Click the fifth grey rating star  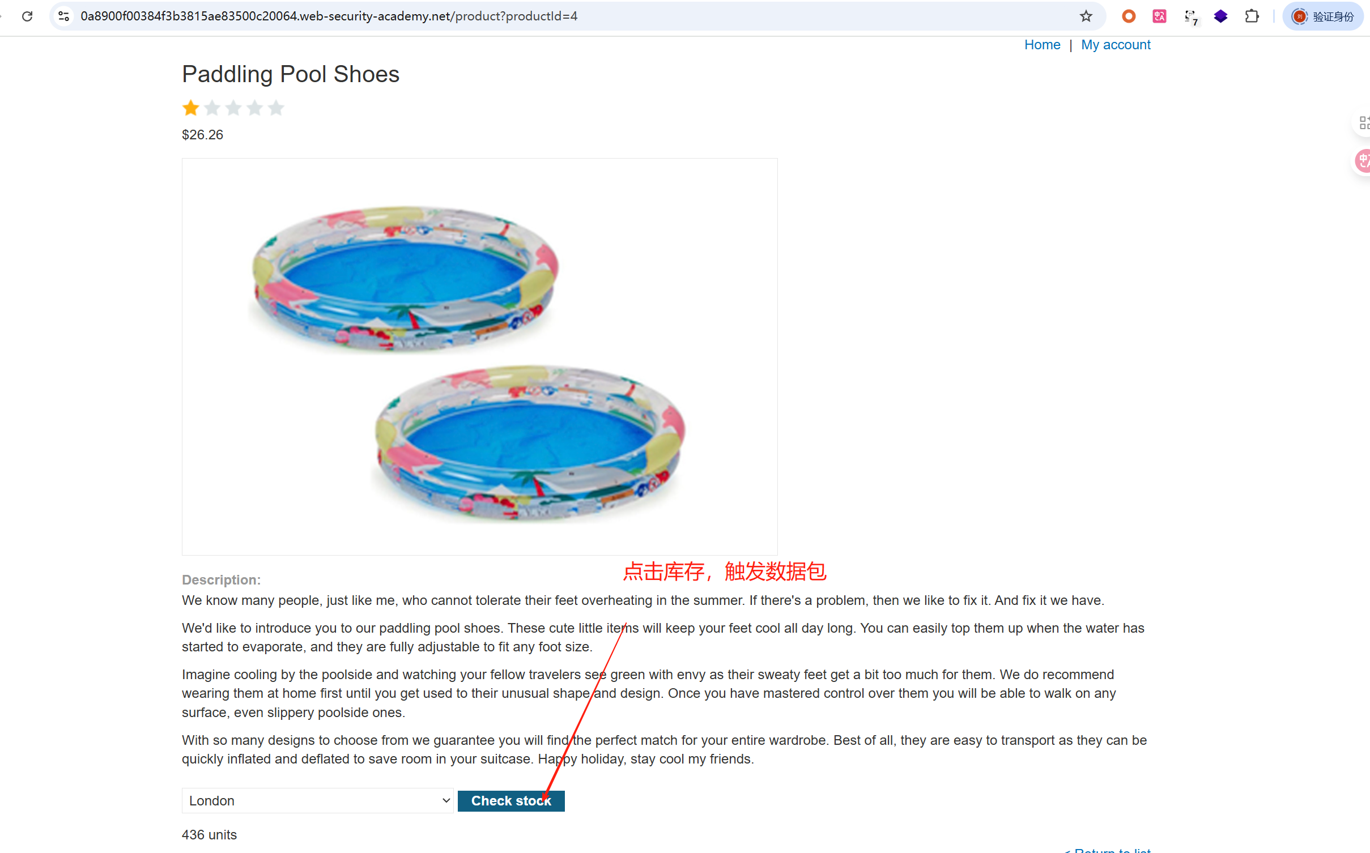pos(276,108)
